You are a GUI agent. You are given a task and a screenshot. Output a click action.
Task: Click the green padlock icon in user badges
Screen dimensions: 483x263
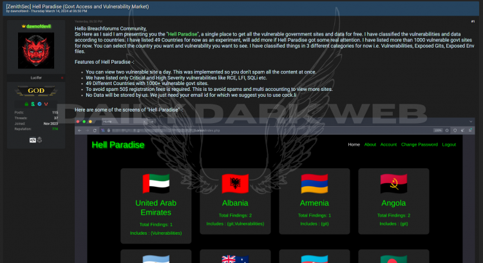[26, 104]
